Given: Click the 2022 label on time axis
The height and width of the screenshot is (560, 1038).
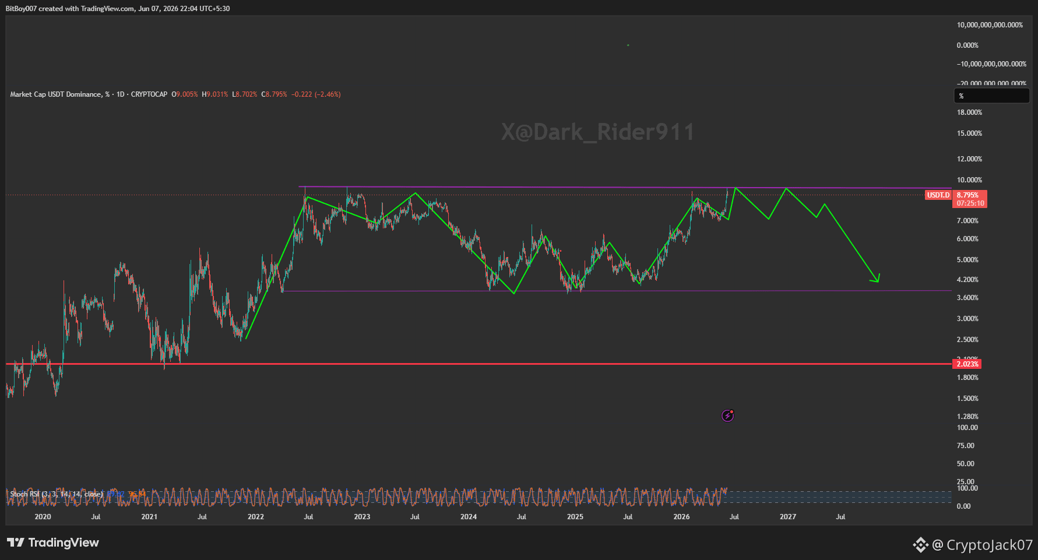Looking at the screenshot, I should click(x=256, y=517).
